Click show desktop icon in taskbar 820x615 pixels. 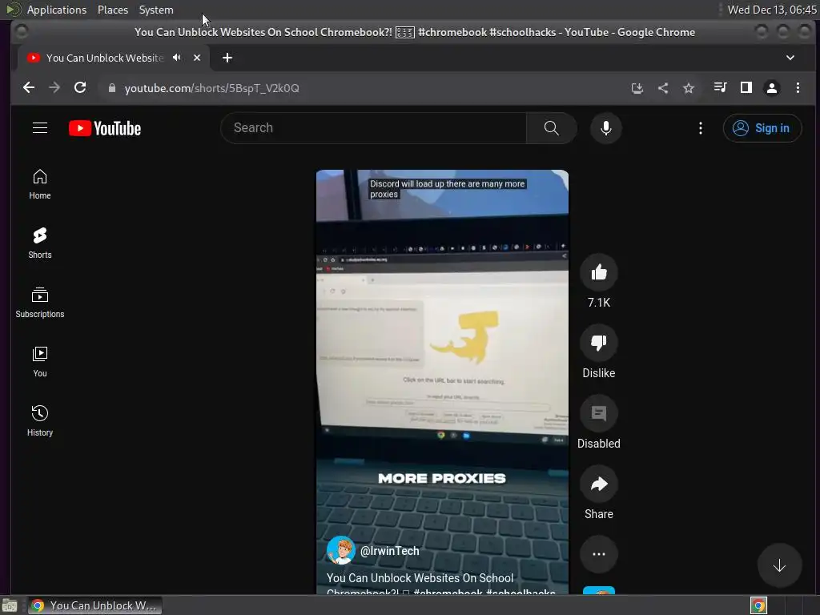10,605
